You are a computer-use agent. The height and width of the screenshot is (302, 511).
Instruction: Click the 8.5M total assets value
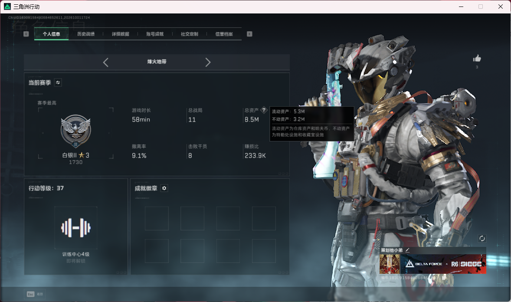(x=252, y=120)
